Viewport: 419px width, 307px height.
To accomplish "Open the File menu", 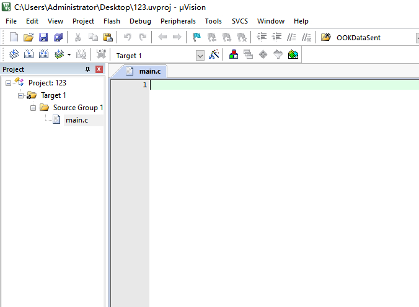I will click(x=11, y=21).
